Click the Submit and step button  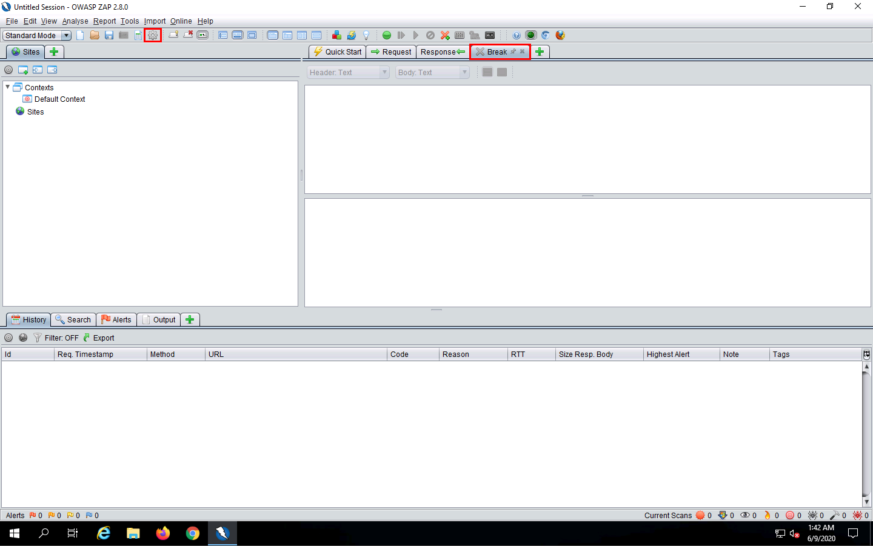coord(401,35)
